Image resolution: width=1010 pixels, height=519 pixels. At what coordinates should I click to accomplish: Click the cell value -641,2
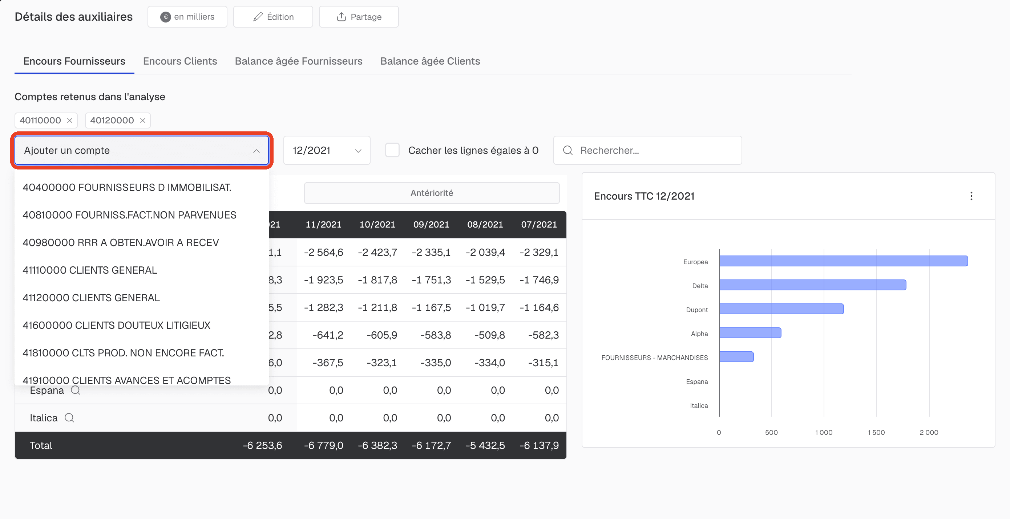pos(328,335)
